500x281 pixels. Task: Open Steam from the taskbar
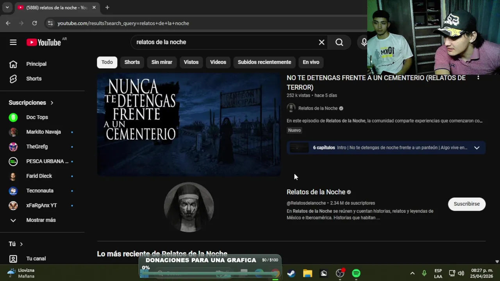click(x=291, y=273)
